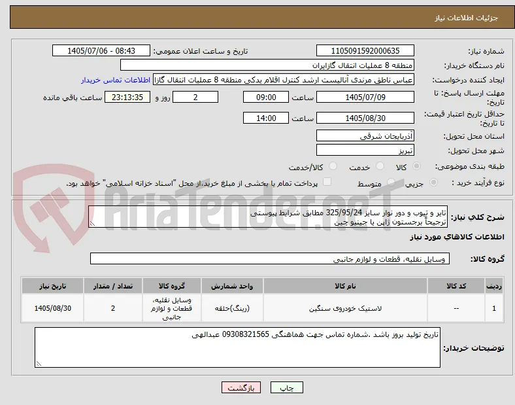The height and width of the screenshot is (405, 515).
Task: Click the نام کالا column header
Action: [345, 286]
